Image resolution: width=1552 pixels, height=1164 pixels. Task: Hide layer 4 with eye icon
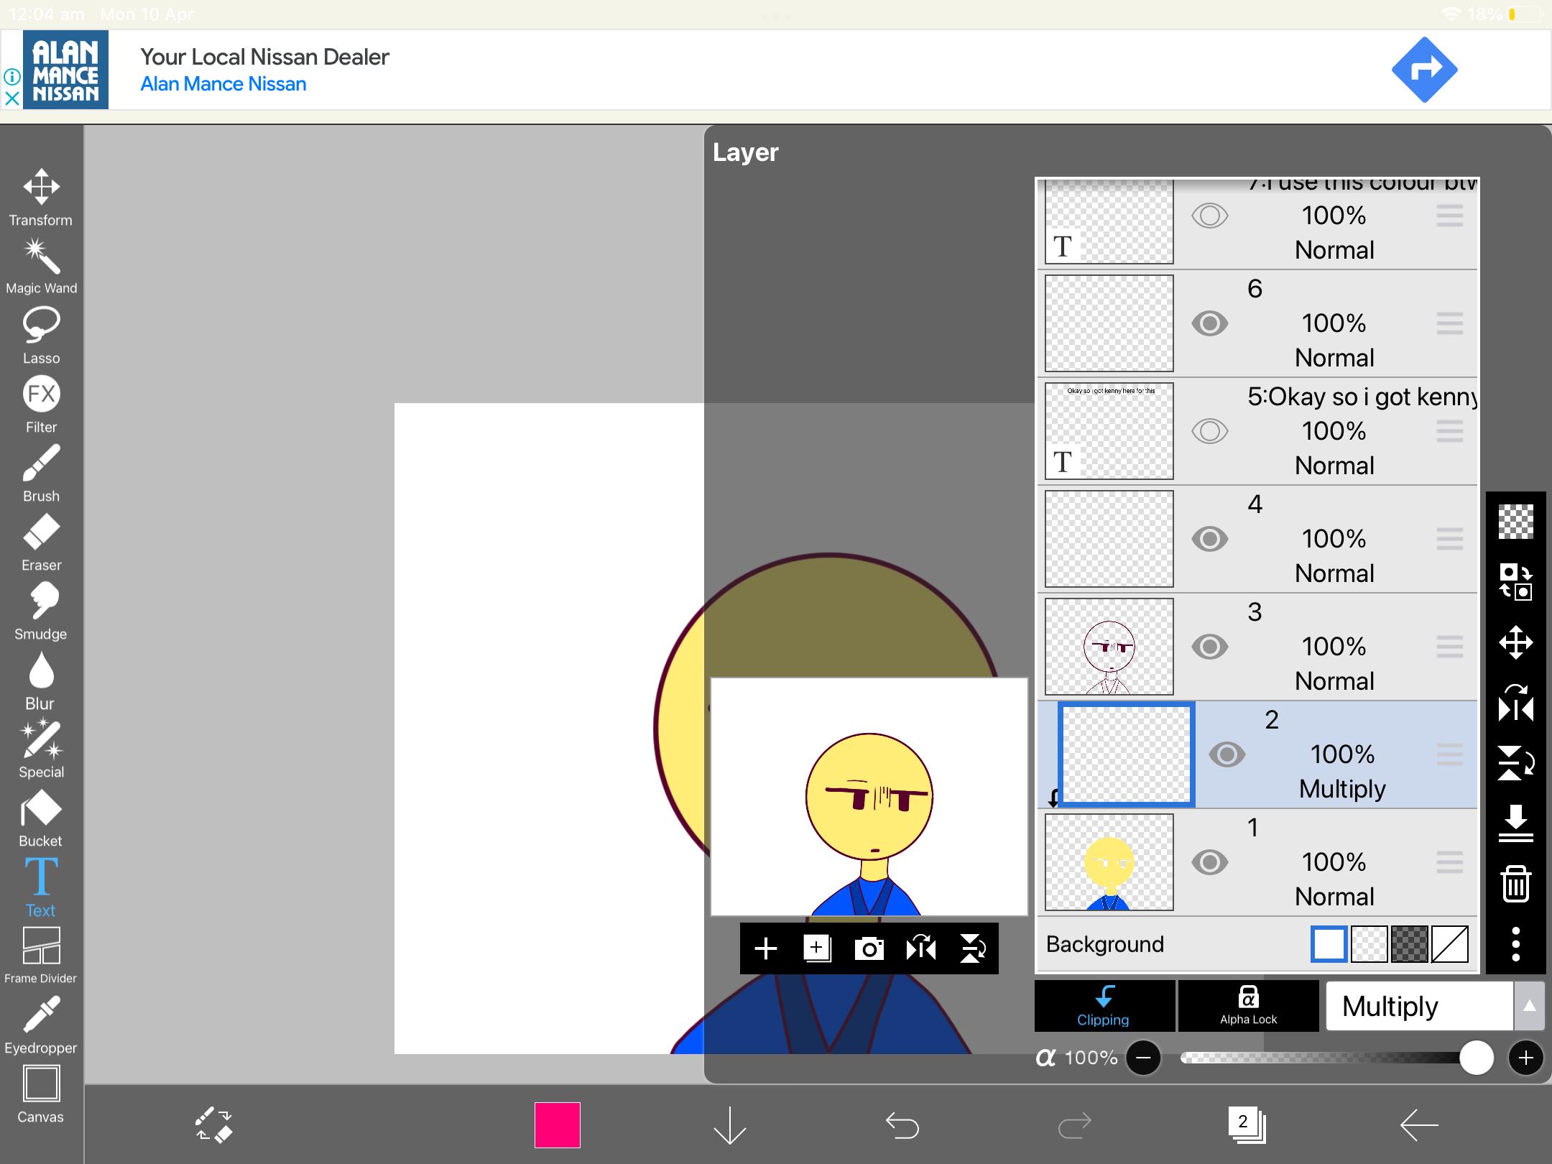pyautogui.click(x=1210, y=539)
